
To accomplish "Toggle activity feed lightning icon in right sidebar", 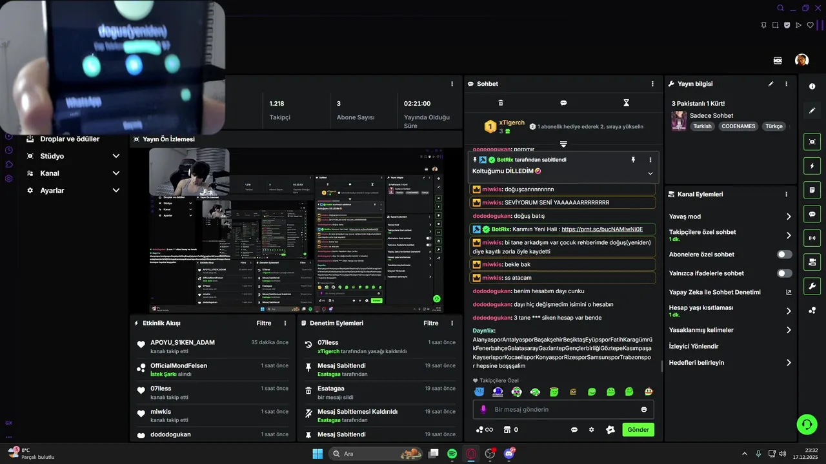I will click(x=812, y=166).
